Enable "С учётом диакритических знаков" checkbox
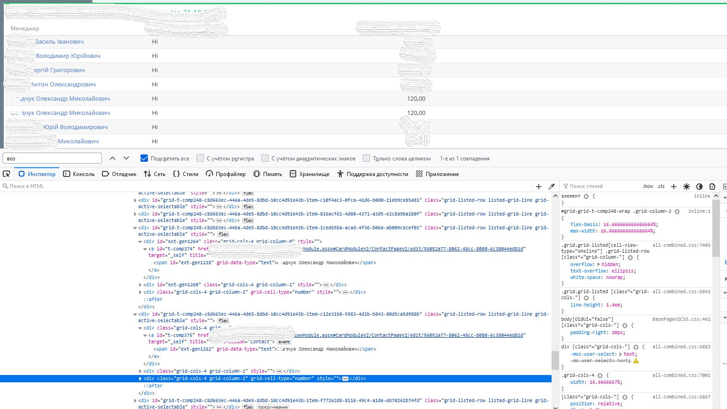The height and width of the screenshot is (409, 727). (265, 158)
